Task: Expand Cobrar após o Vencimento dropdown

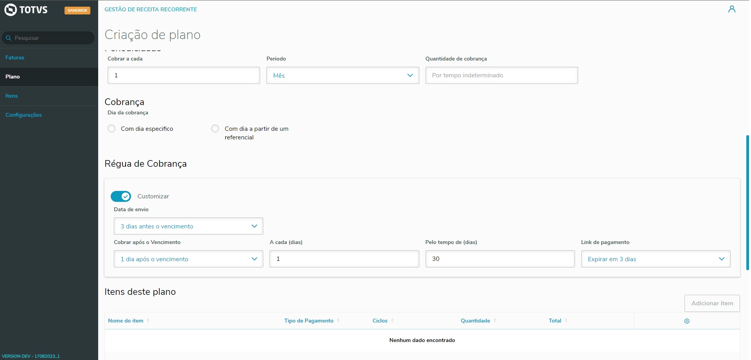Action: 188,259
